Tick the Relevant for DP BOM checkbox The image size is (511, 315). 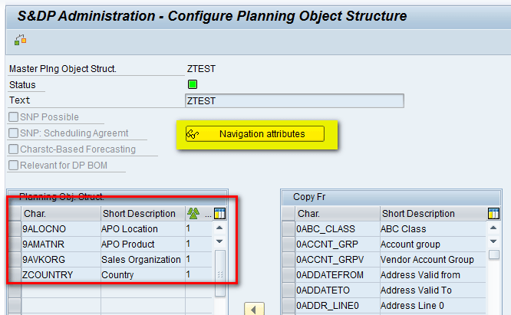[x=13, y=165]
